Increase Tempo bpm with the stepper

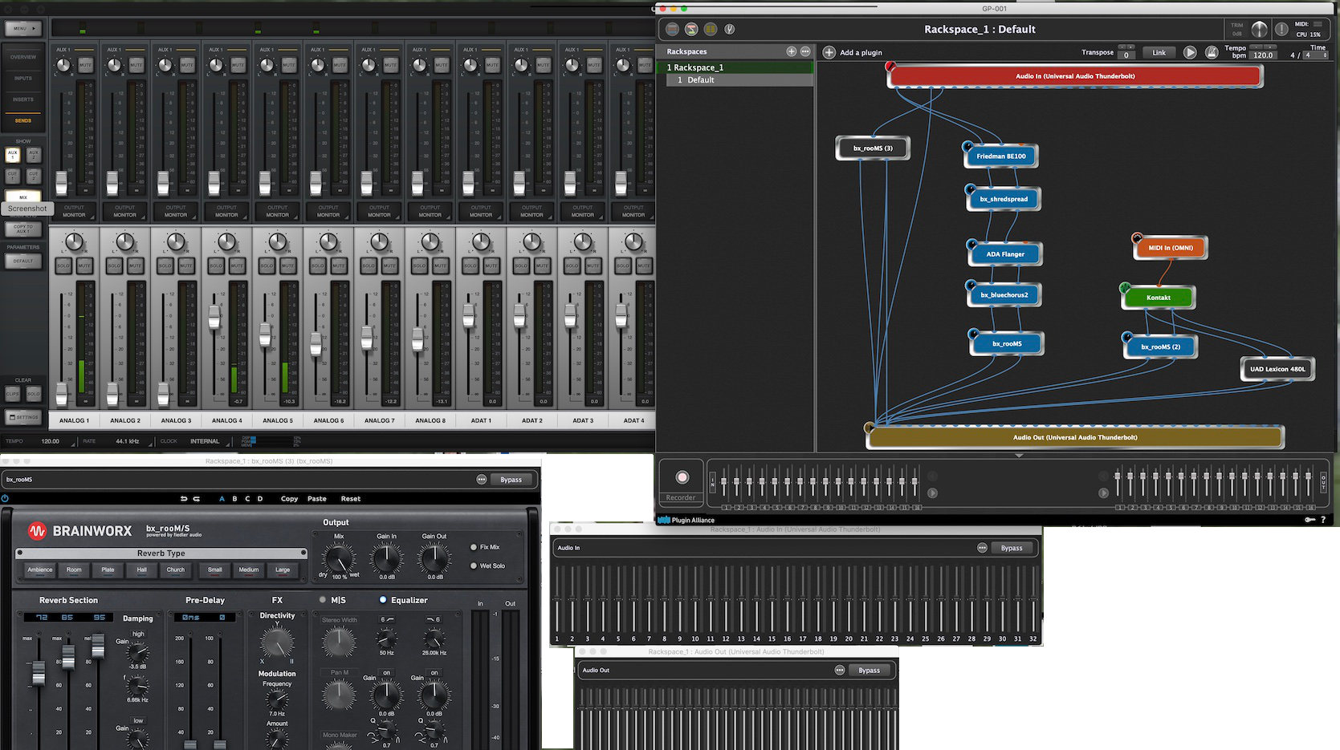(x=1271, y=47)
